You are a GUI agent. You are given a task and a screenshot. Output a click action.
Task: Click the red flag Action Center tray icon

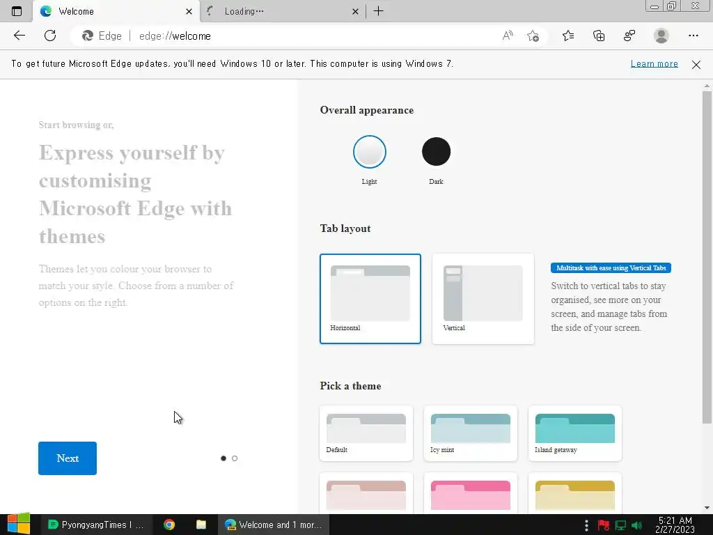(x=604, y=525)
